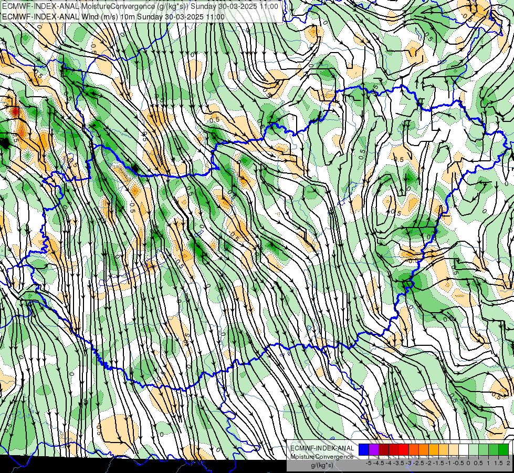Select the legend swatch between -3 and -2.5
Screen dimensions: 514x473
pyautogui.click(x=414, y=450)
